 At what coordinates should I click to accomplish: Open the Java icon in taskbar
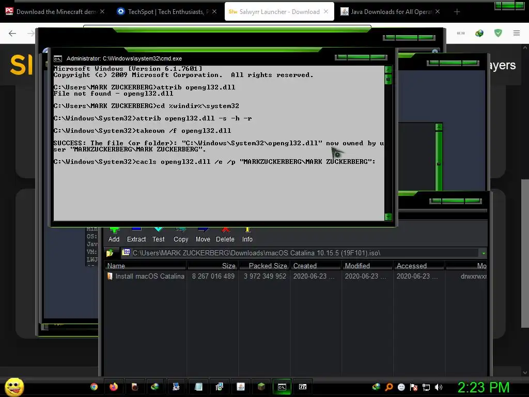pyautogui.click(x=241, y=387)
